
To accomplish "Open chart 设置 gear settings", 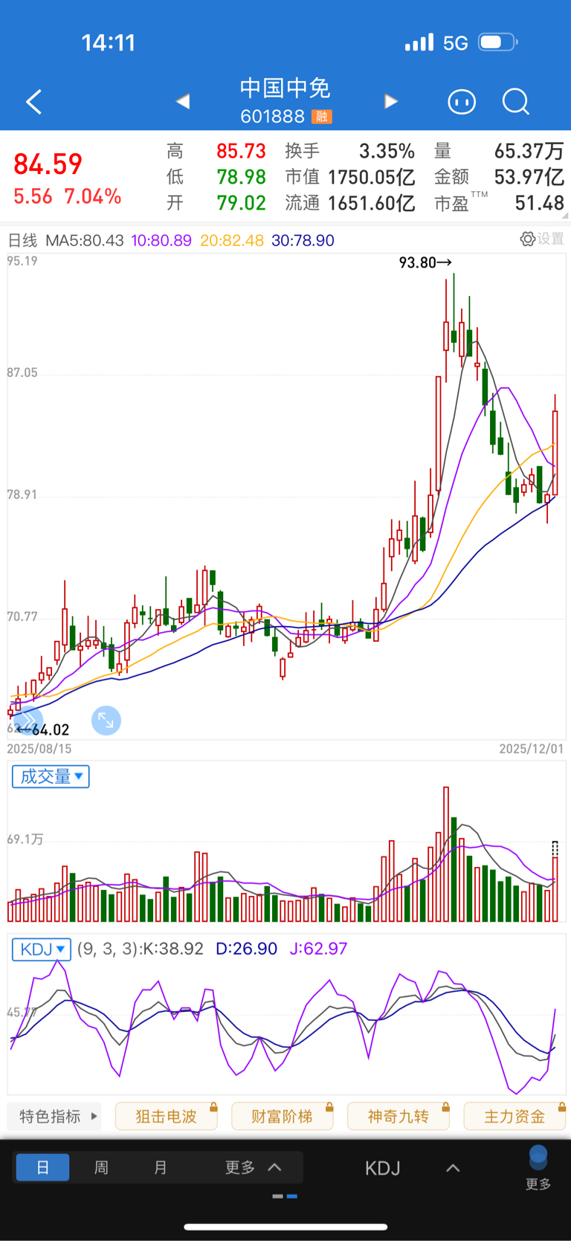I will tap(542, 239).
